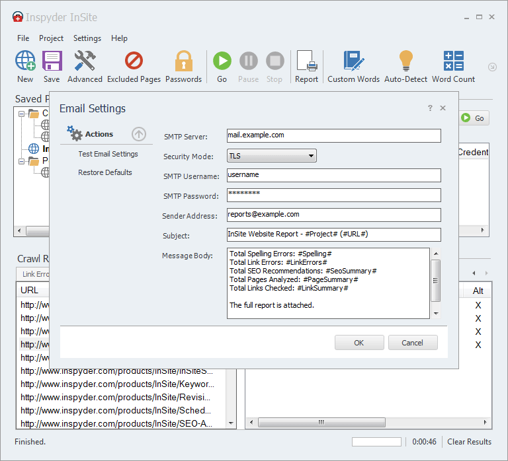
Task: Start crawl with green Go toolbar button
Action: pos(222,61)
